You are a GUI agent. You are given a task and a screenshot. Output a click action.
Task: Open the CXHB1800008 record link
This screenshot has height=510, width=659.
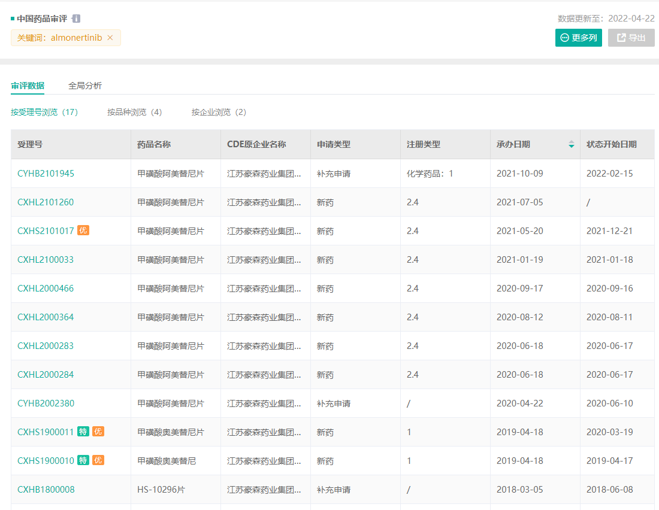46,490
